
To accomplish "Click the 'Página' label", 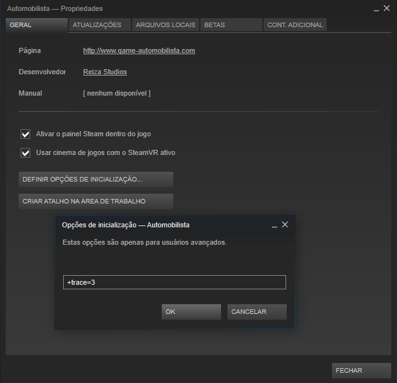I will pos(30,51).
